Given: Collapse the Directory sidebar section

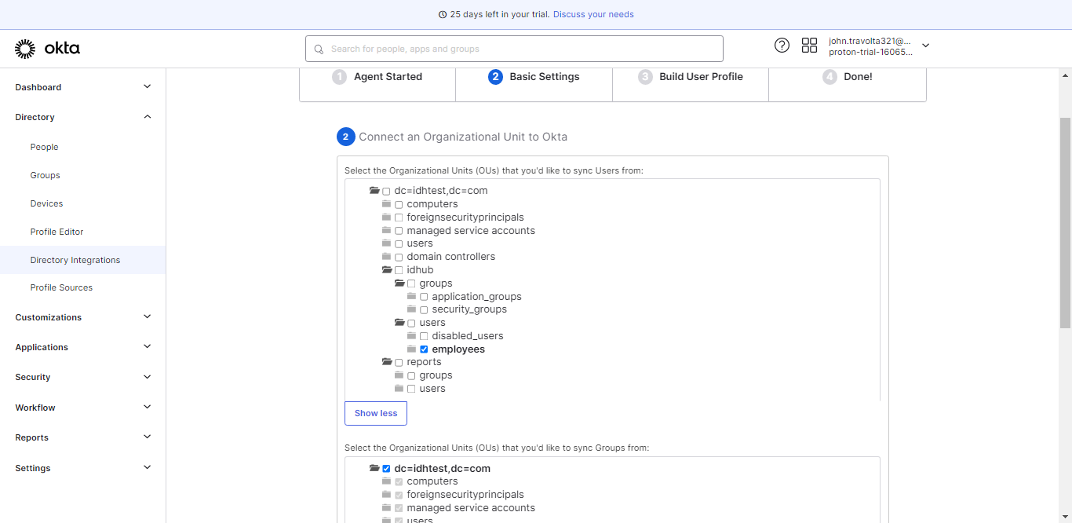Looking at the screenshot, I should 147,117.
